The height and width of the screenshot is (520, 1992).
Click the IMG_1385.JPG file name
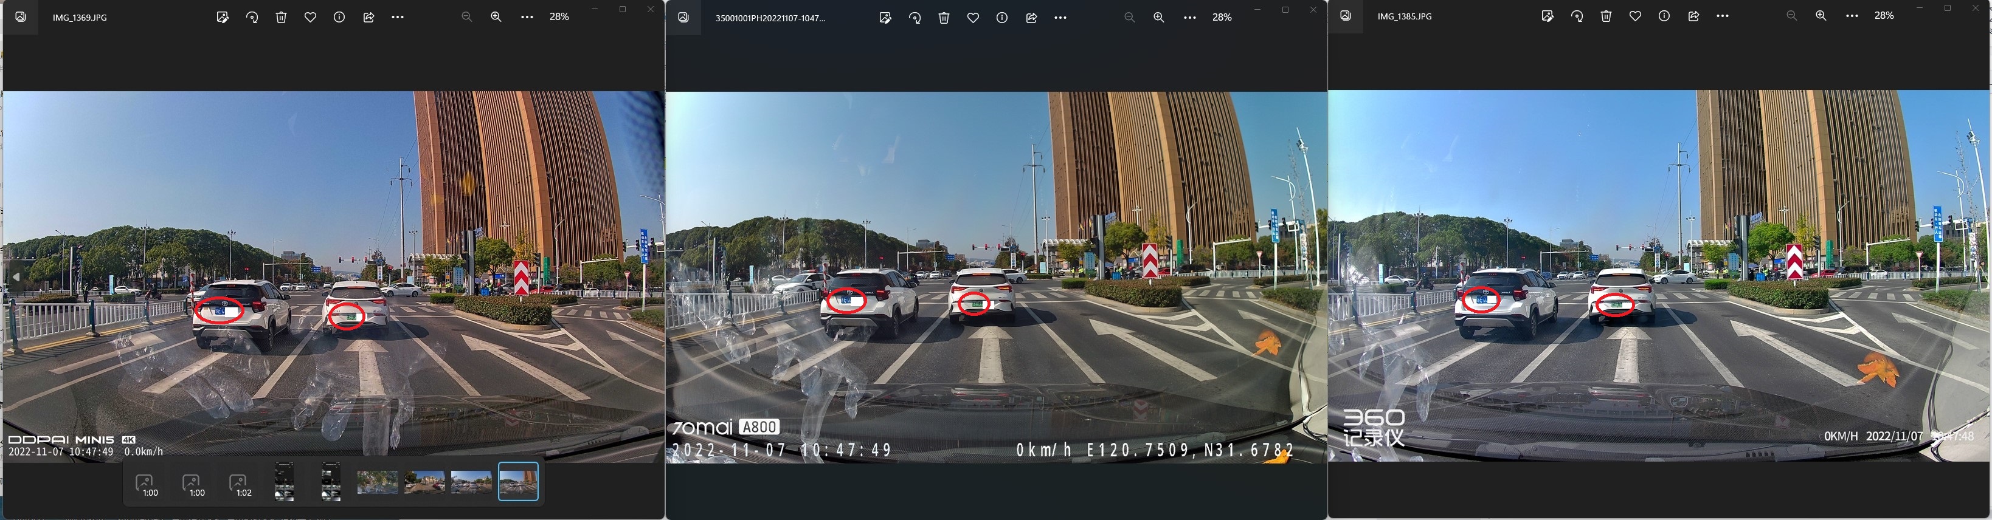pyautogui.click(x=1404, y=15)
